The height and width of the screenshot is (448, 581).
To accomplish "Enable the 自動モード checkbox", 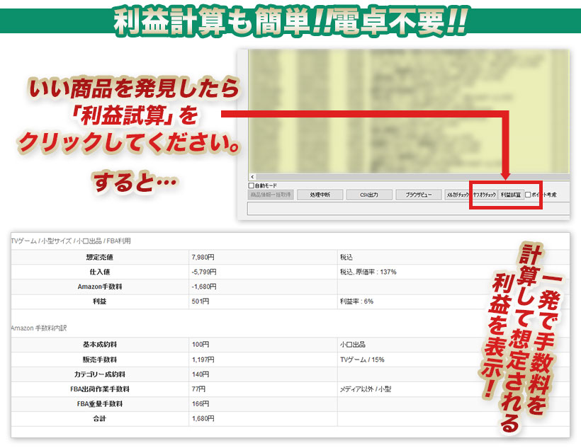I will tap(252, 185).
